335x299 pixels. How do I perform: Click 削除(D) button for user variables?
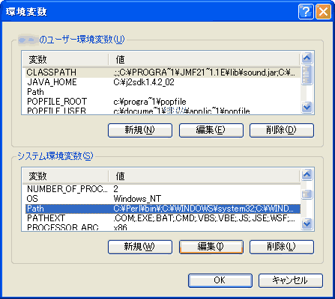tap(282, 130)
